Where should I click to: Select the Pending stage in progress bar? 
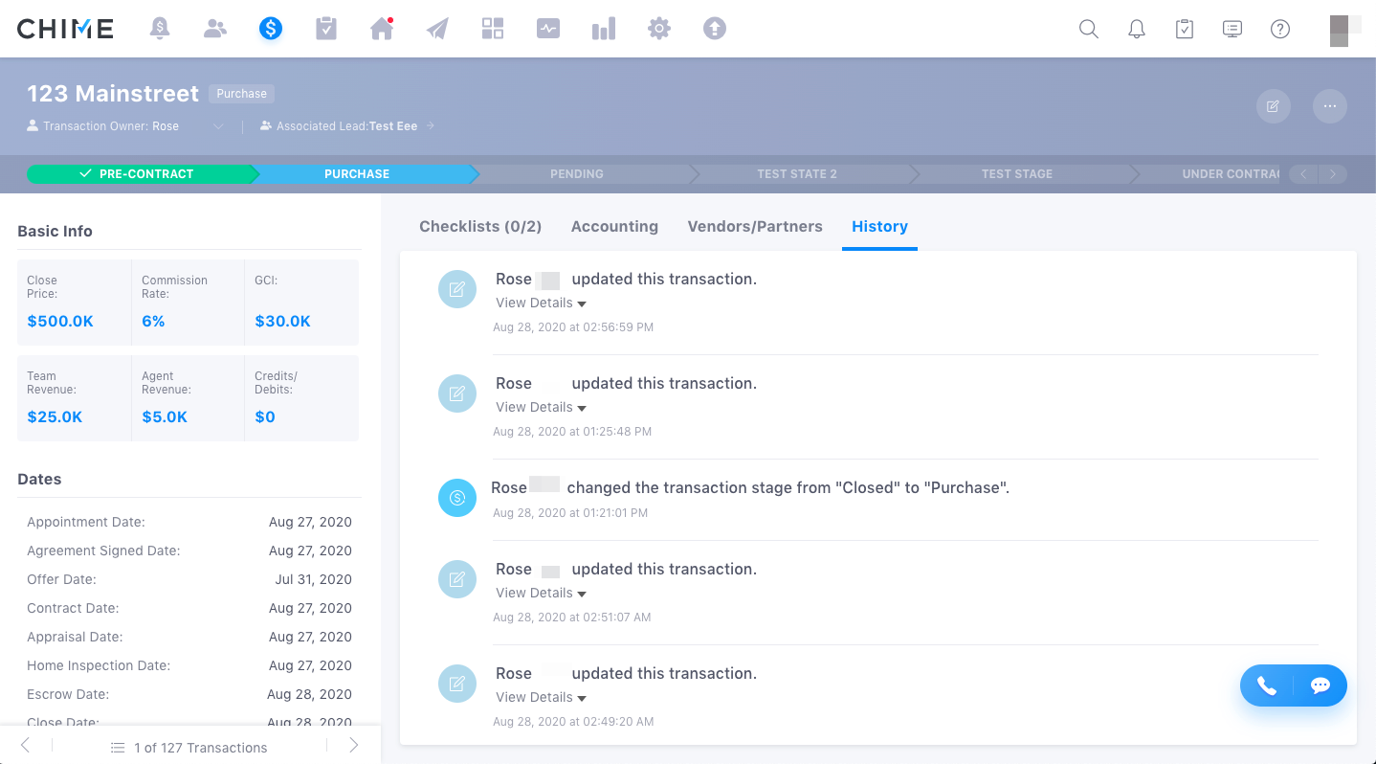coord(576,174)
